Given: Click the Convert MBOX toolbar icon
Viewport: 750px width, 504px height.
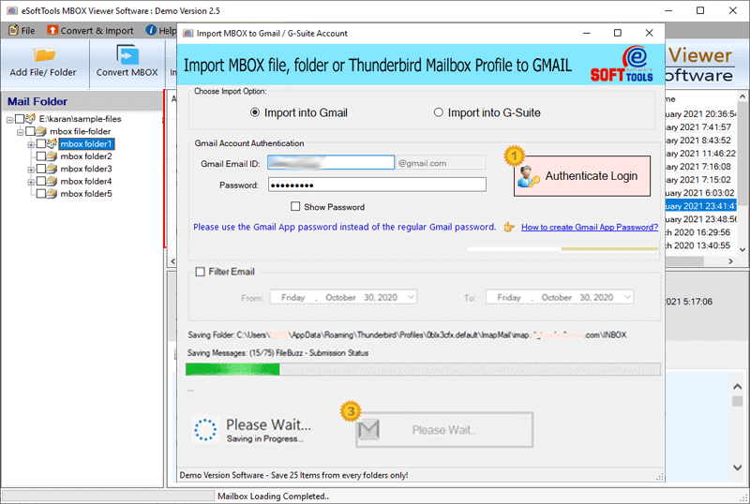Looking at the screenshot, I should click(127, 54).
